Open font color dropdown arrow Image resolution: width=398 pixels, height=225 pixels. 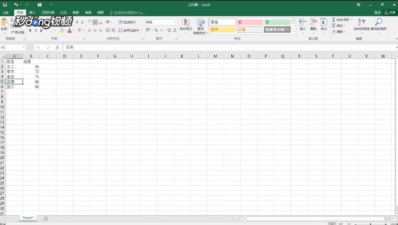(x=74, y=31)
